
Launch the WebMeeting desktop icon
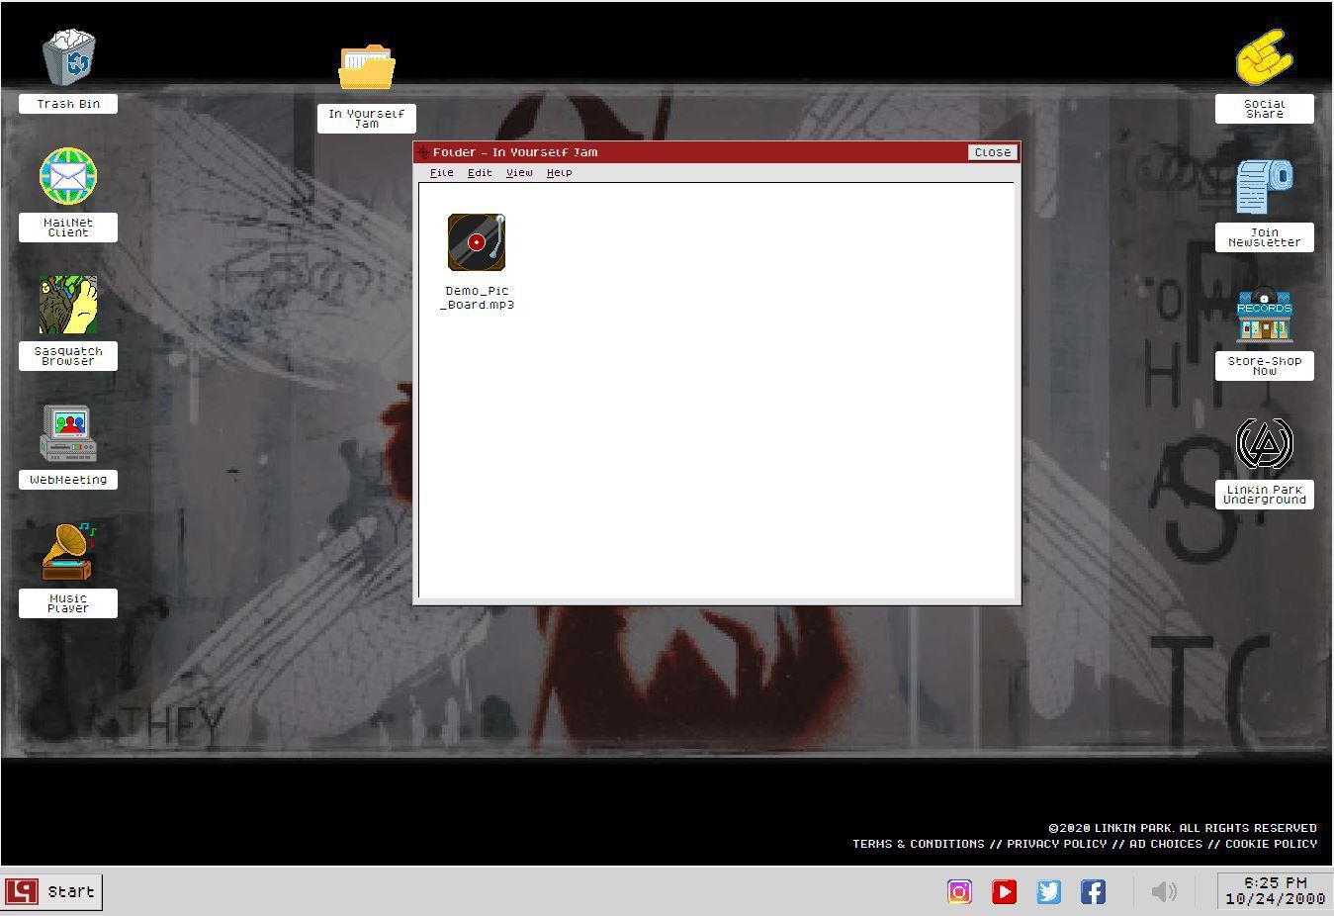coord(68,434)
